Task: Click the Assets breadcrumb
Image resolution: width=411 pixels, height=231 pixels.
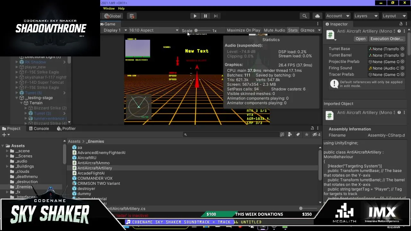Action: point(74,141)
